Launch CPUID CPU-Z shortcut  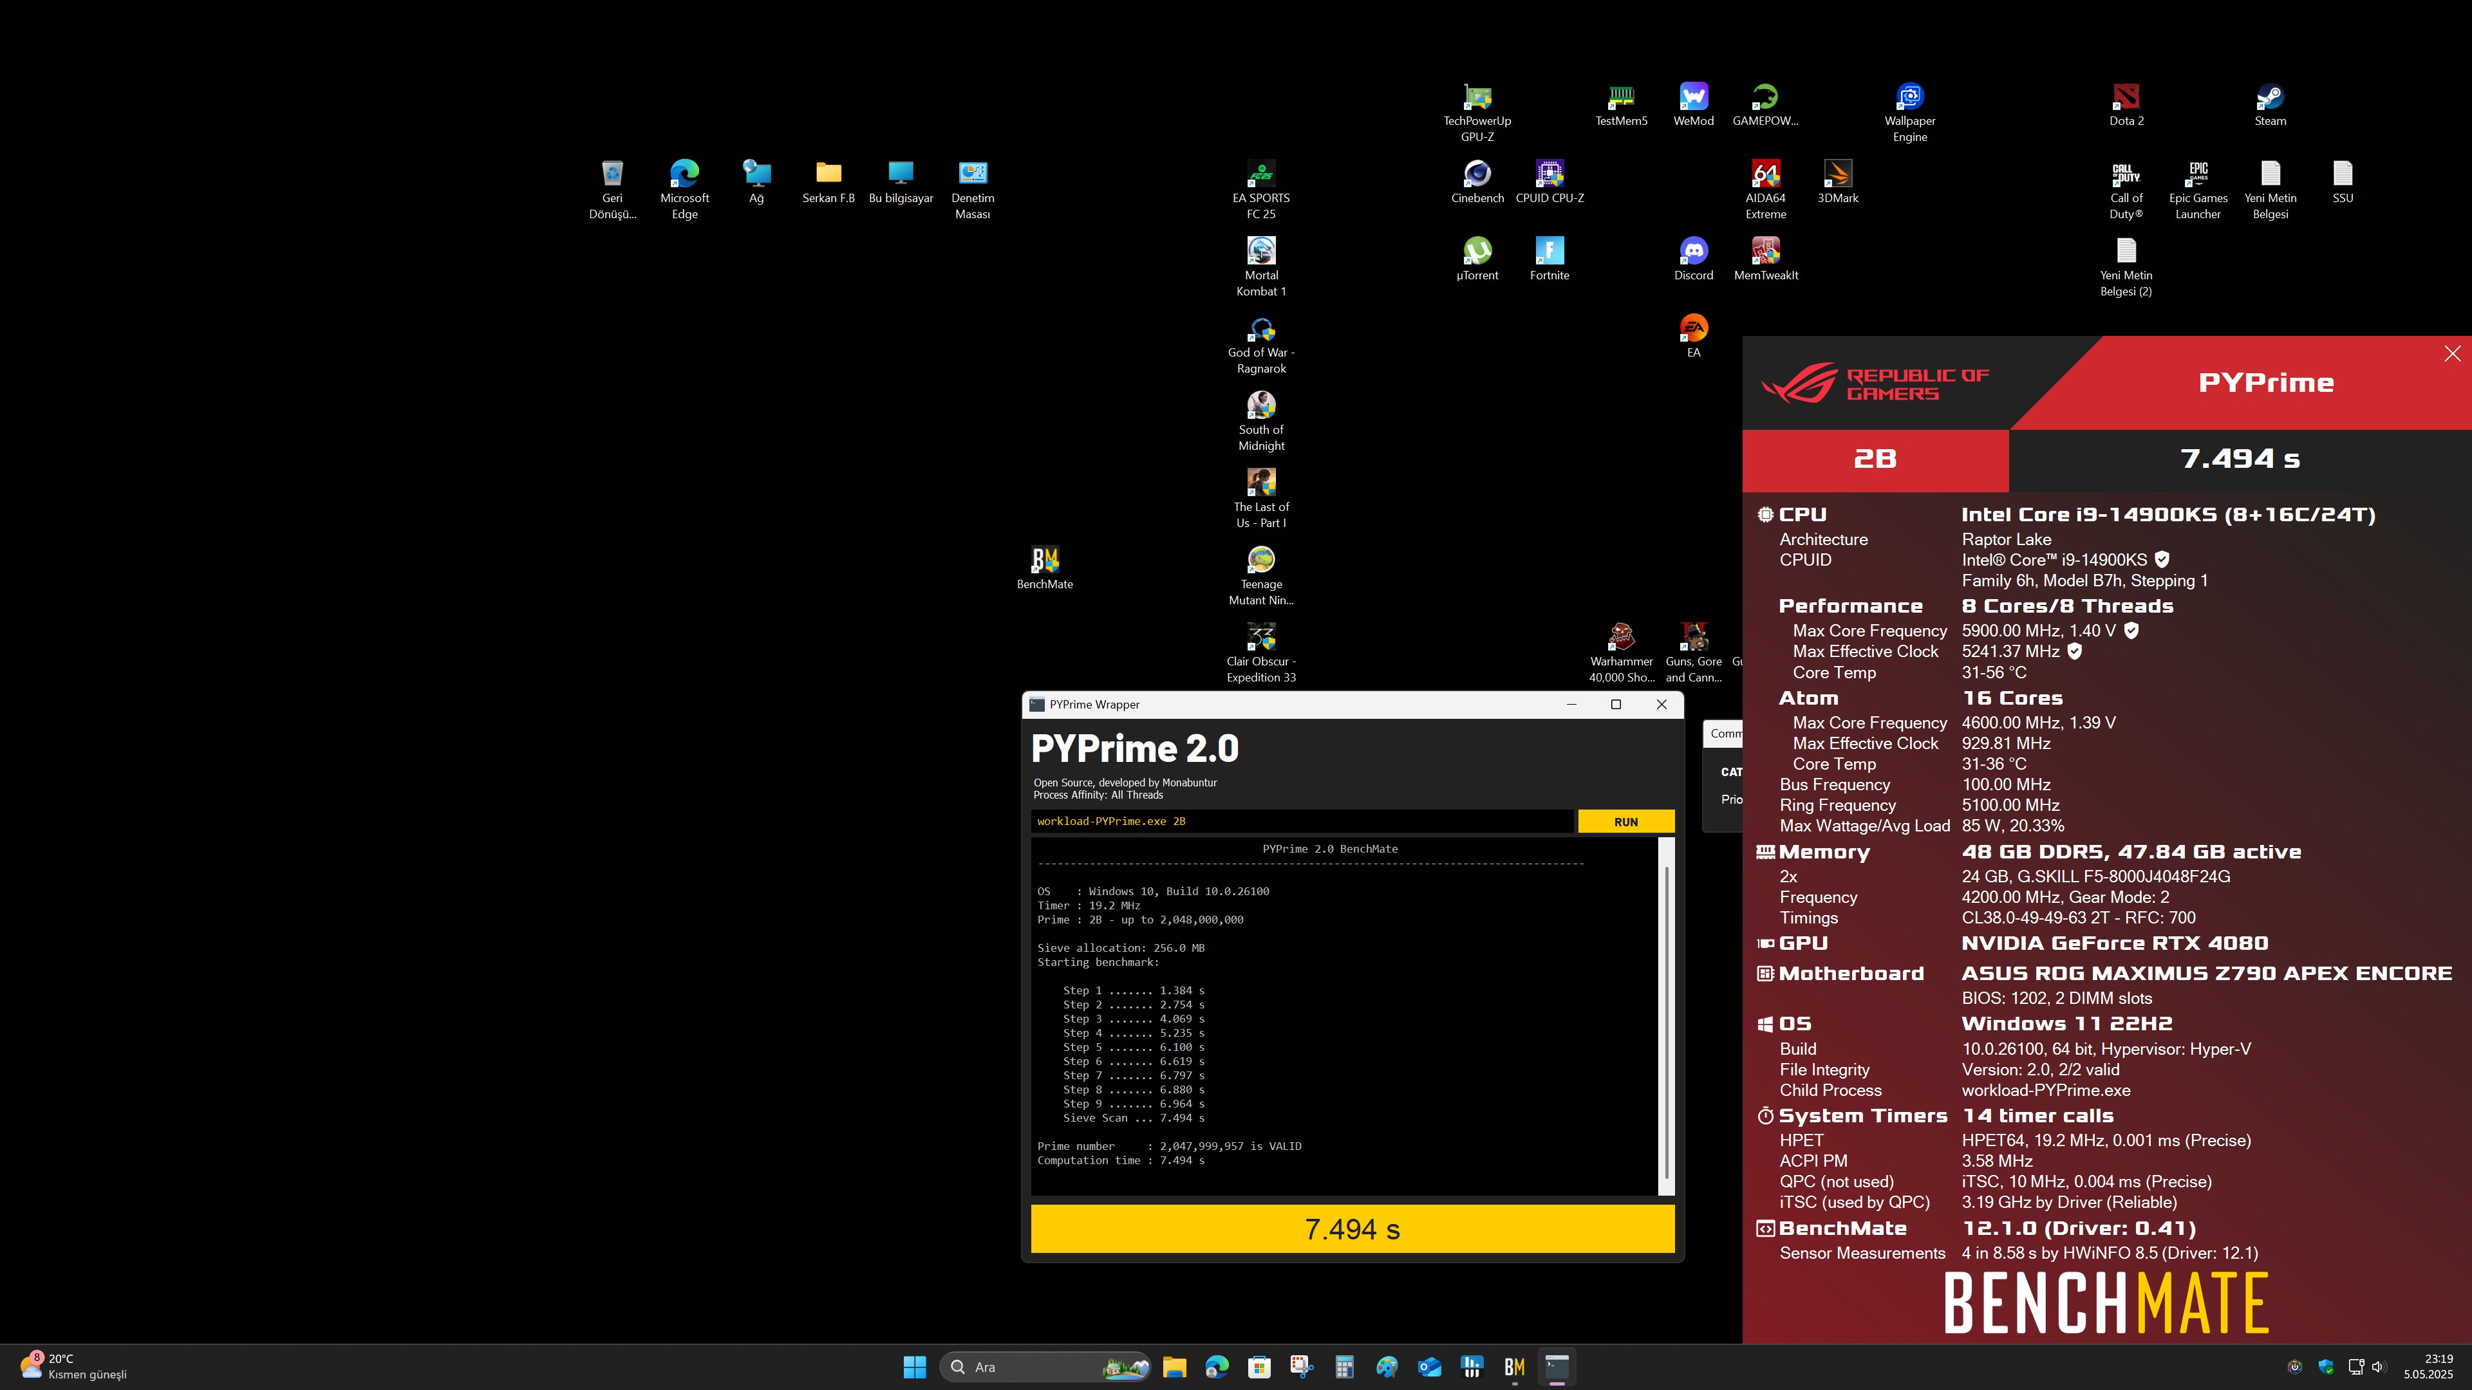(x=1549, y=181)
